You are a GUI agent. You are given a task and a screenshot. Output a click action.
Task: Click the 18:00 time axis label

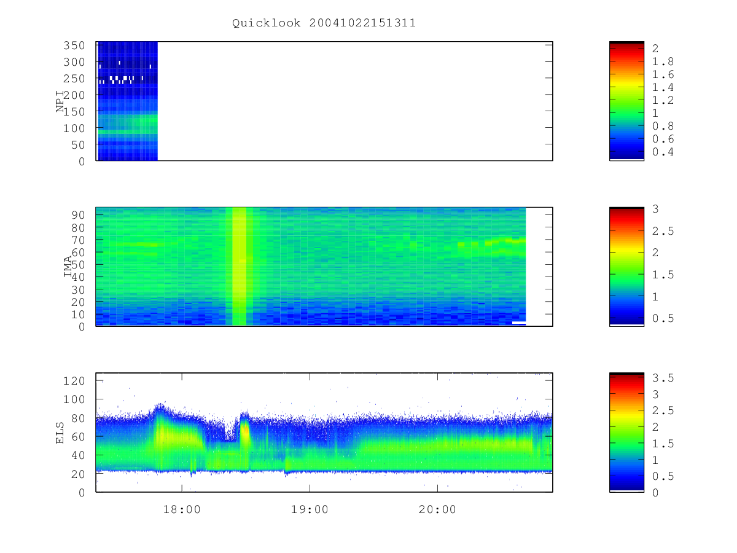point(181,509)
